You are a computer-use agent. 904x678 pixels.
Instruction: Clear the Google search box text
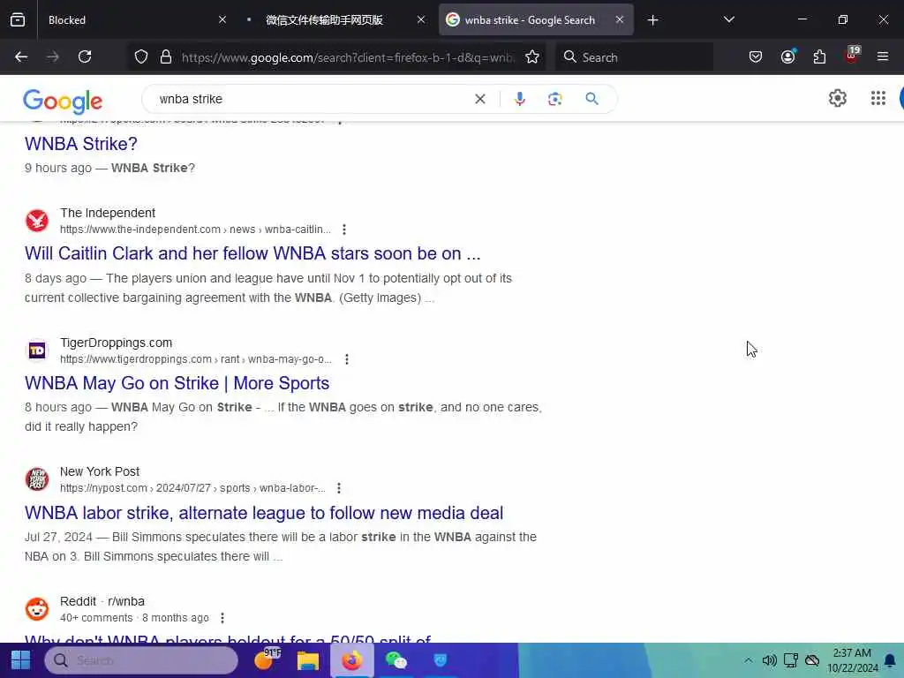click(x=479, y=99)
